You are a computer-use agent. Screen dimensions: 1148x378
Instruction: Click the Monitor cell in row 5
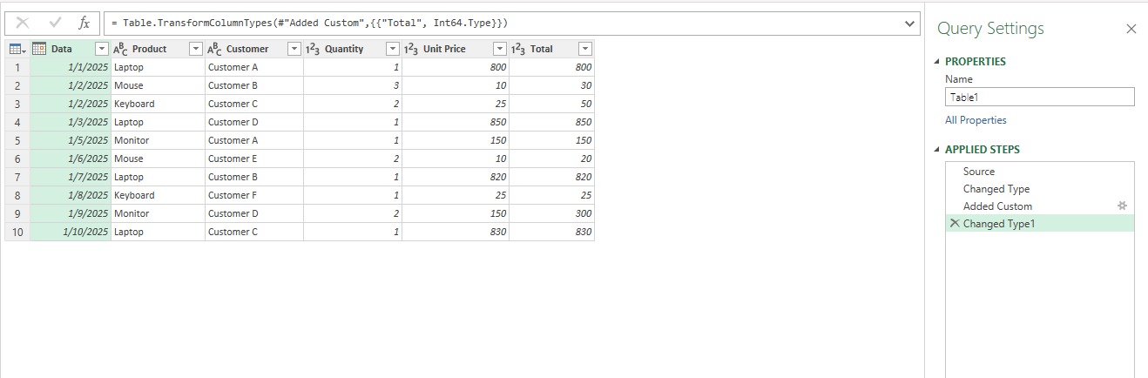pos(158,140)
